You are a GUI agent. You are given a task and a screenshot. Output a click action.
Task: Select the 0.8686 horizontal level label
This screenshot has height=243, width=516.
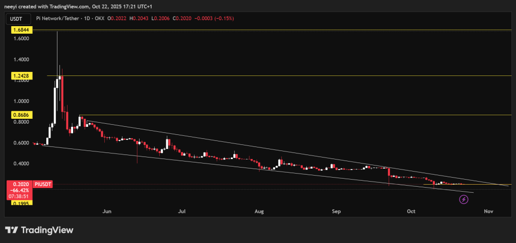pyautogui.click(x=19, y=115)
